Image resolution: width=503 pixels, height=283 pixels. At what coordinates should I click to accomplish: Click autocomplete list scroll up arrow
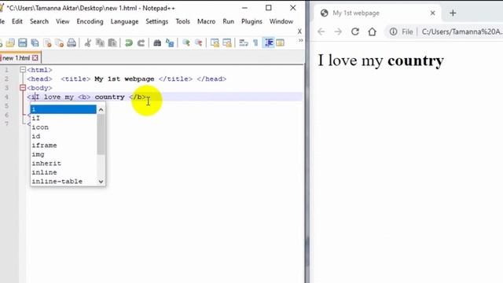101,110
